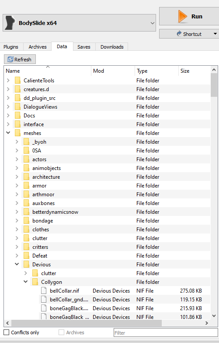Sort by the Type column header

[x=156, y=71]
